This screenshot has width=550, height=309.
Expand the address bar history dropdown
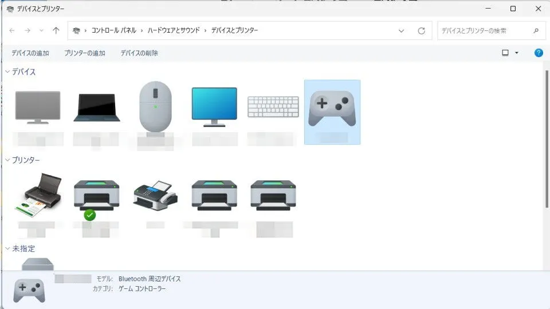[401, 31]
